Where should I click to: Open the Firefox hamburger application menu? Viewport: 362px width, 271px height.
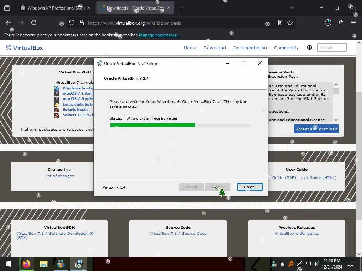point(354,23)
